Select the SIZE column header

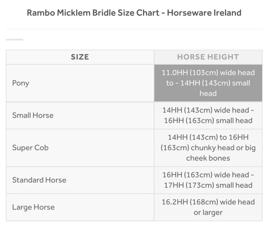[x=80, y=57]
